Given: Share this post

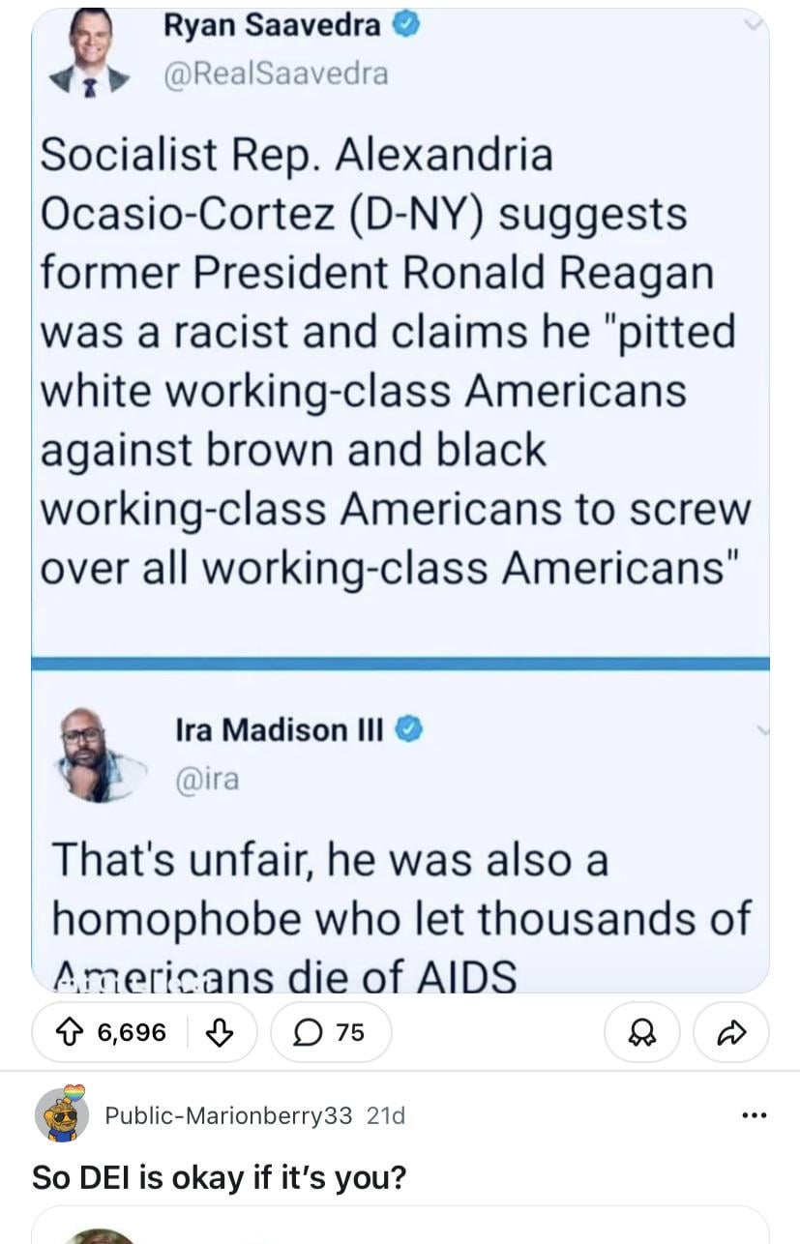Looking at the screenshot, I should 730,1033.
